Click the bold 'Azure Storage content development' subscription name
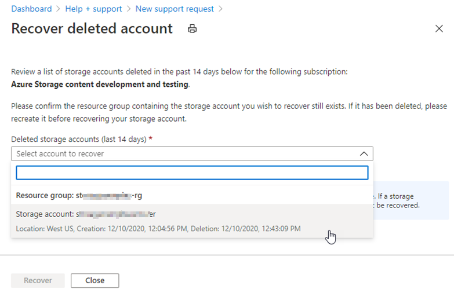 (x=100, y=84)
